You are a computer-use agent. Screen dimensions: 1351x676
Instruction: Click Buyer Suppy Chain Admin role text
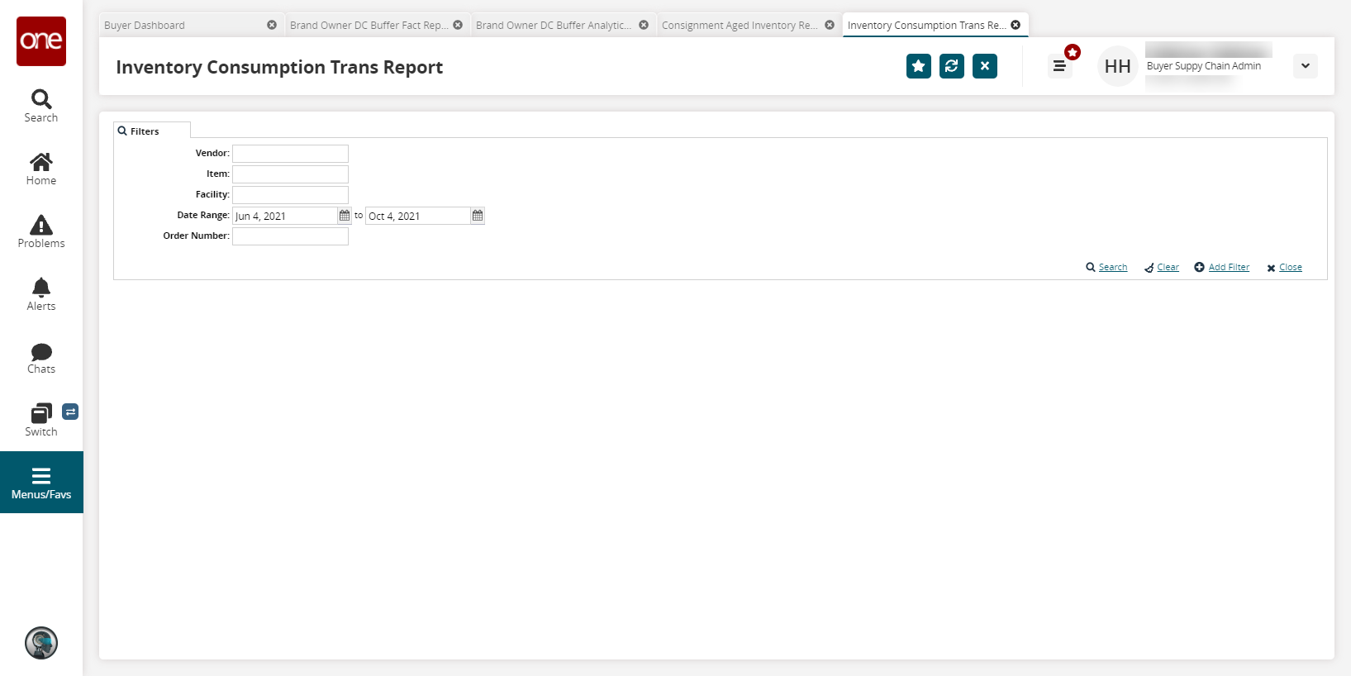(x=1204, y=66)
